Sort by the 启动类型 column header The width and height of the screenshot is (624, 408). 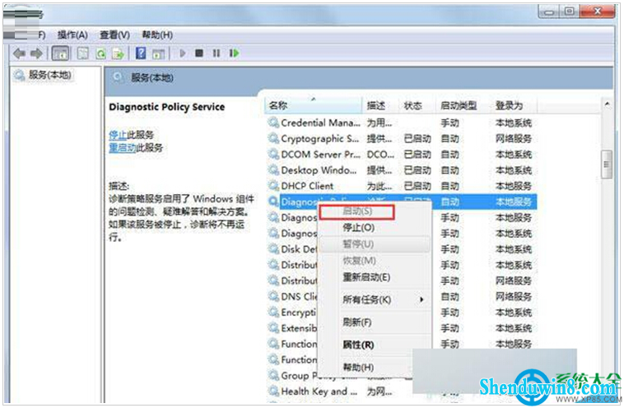(462, 105)
